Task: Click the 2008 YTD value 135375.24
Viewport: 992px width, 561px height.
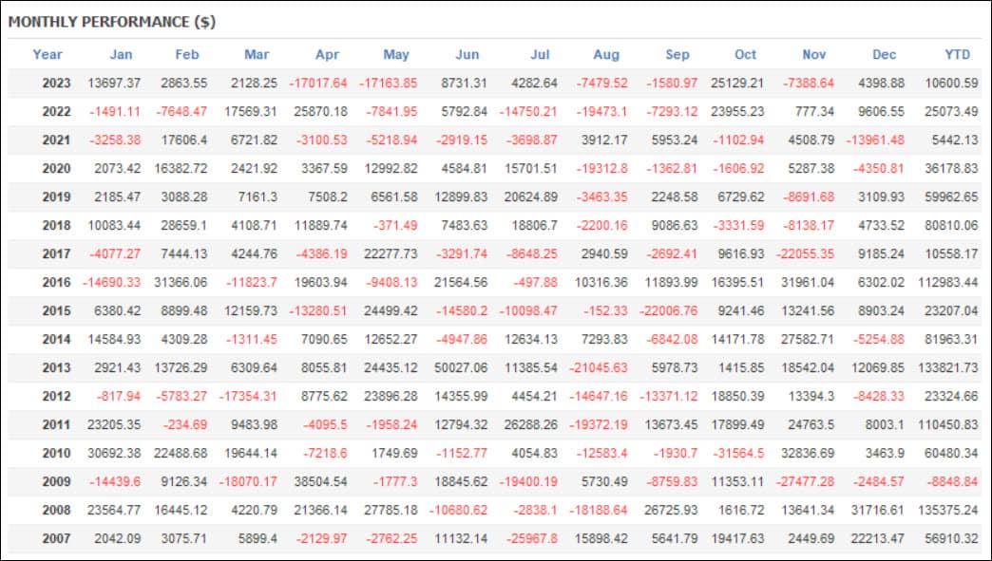Action: [947, 510]
